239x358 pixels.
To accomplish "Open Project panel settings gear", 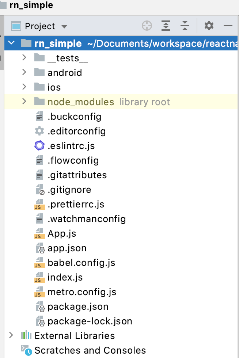I will pos(209,26).
